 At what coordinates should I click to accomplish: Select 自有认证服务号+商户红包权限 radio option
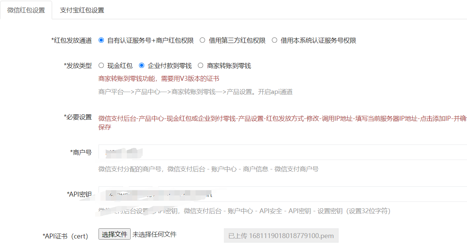point(101,40)
